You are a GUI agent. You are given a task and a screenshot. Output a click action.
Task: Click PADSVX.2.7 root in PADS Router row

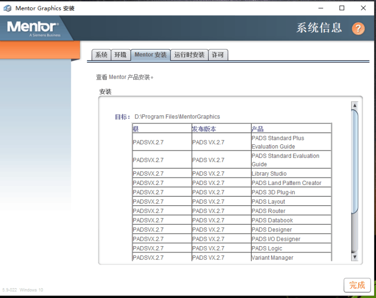coord(162,211)
